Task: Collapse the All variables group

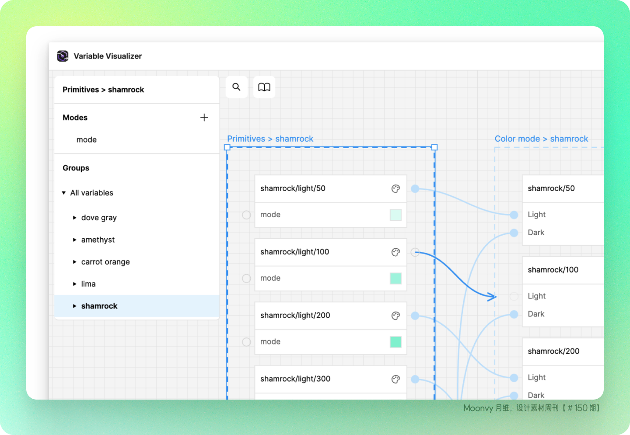Action: pos(64,193)
